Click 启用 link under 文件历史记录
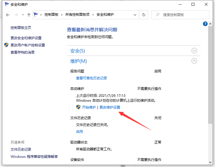 tap(79, 131)
